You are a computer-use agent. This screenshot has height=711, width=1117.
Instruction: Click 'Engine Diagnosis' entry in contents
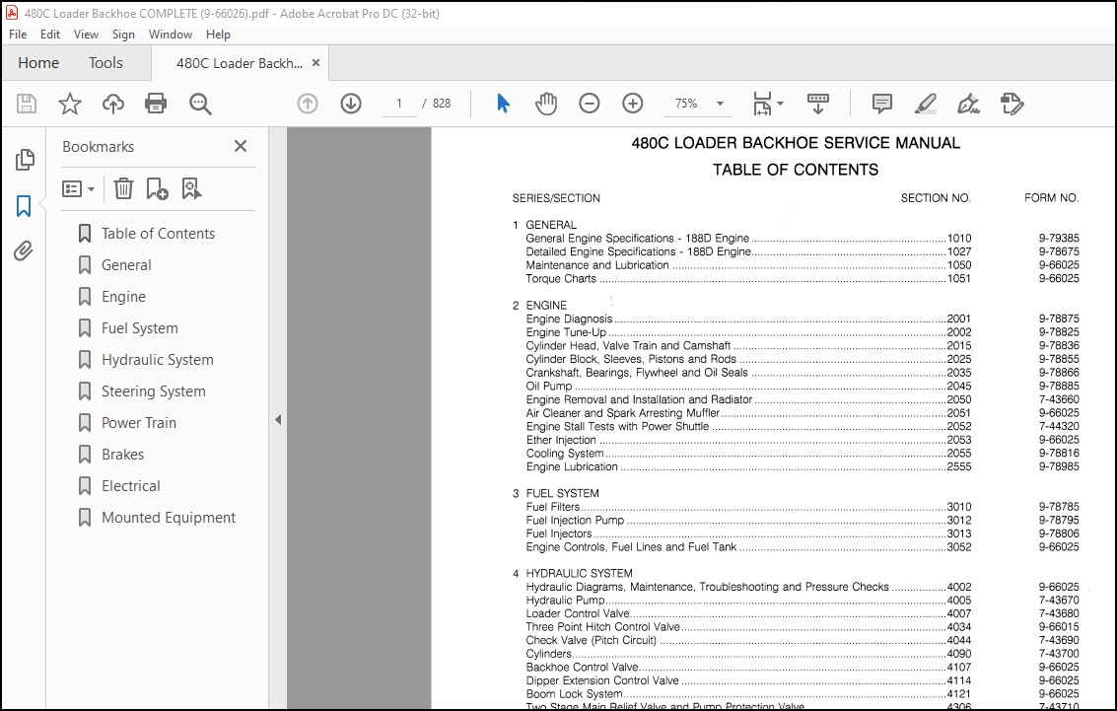[x=569, y=319]
